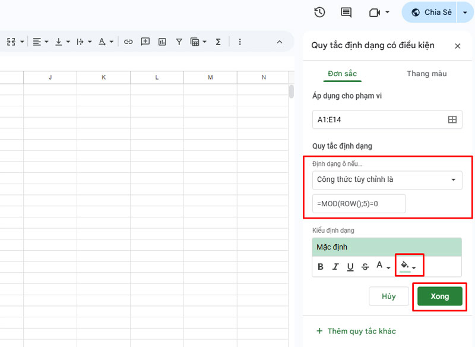Insert a chart from toolbar
This screenshot has height=347, width=475.
(162, 42)
